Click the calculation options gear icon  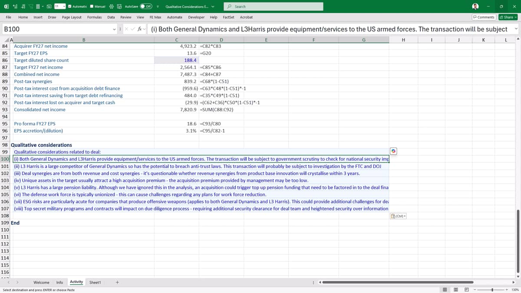[x=112, y=7]
